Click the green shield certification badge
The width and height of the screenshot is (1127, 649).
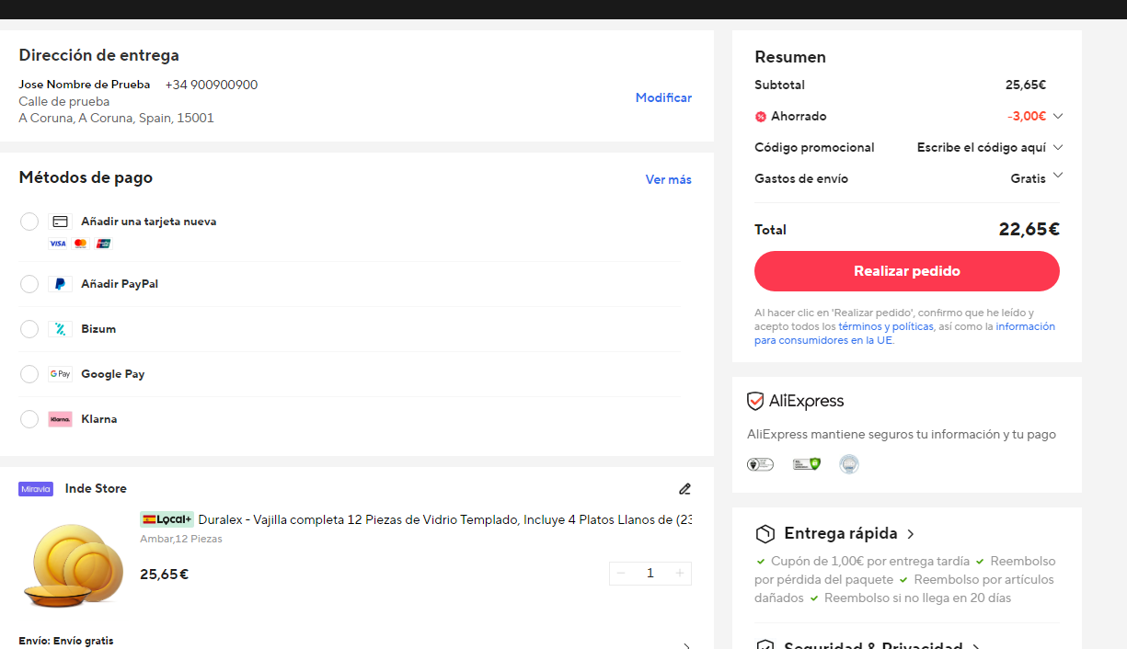coord(806,464)
